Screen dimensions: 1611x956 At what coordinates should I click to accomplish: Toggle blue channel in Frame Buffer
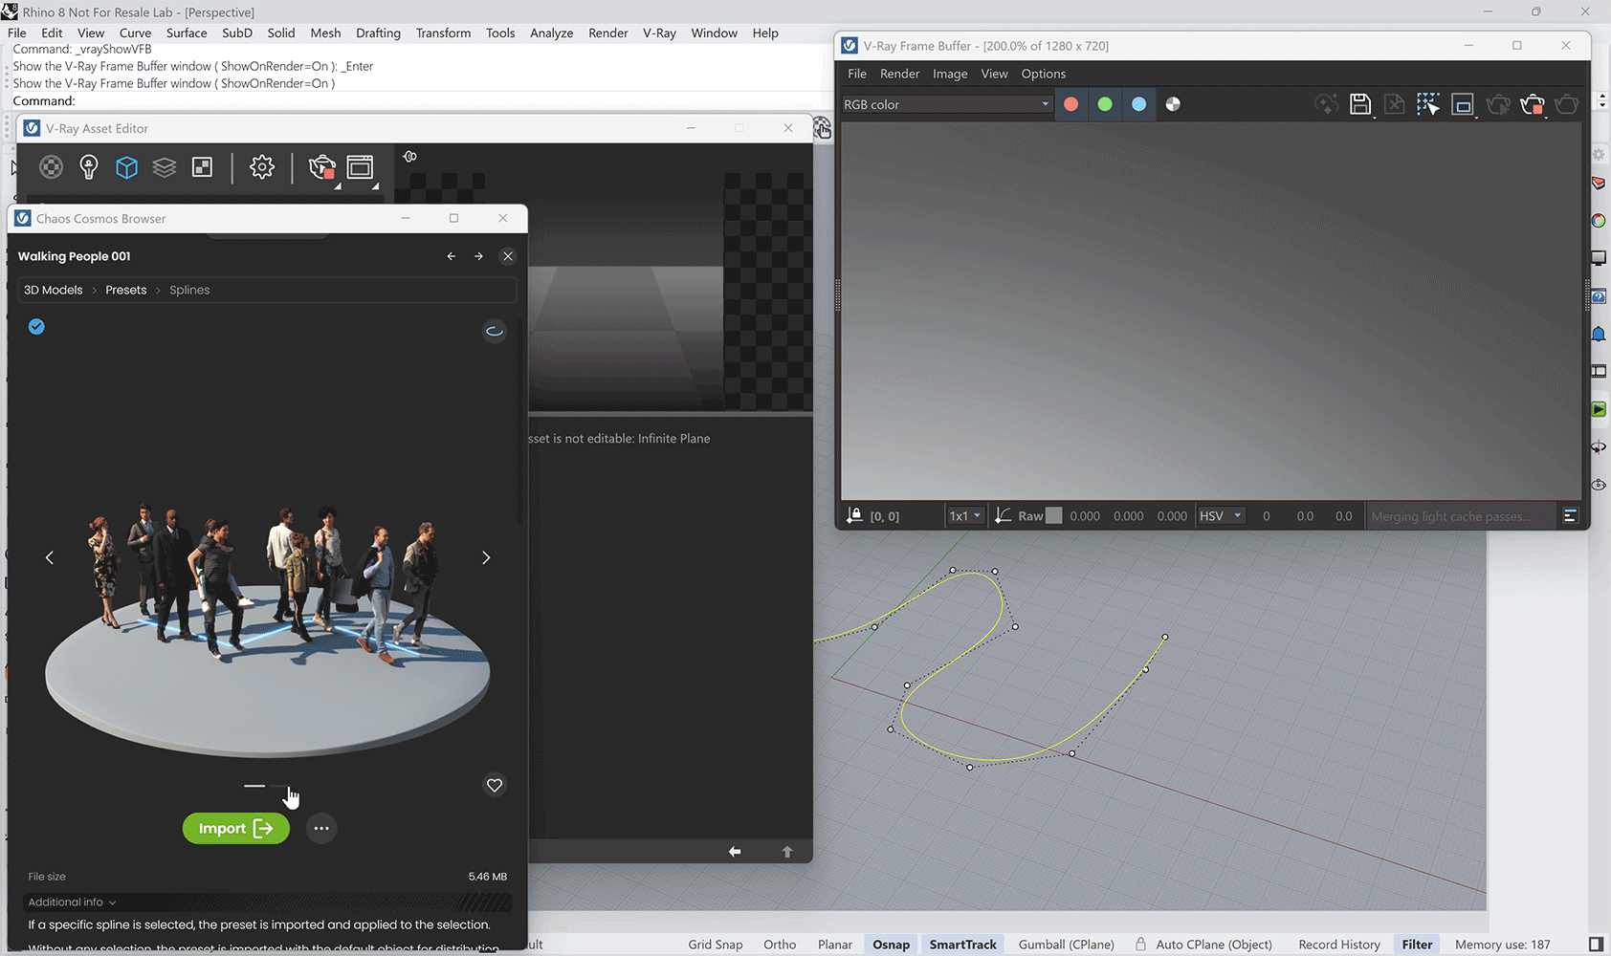(x=1138, y=104)
